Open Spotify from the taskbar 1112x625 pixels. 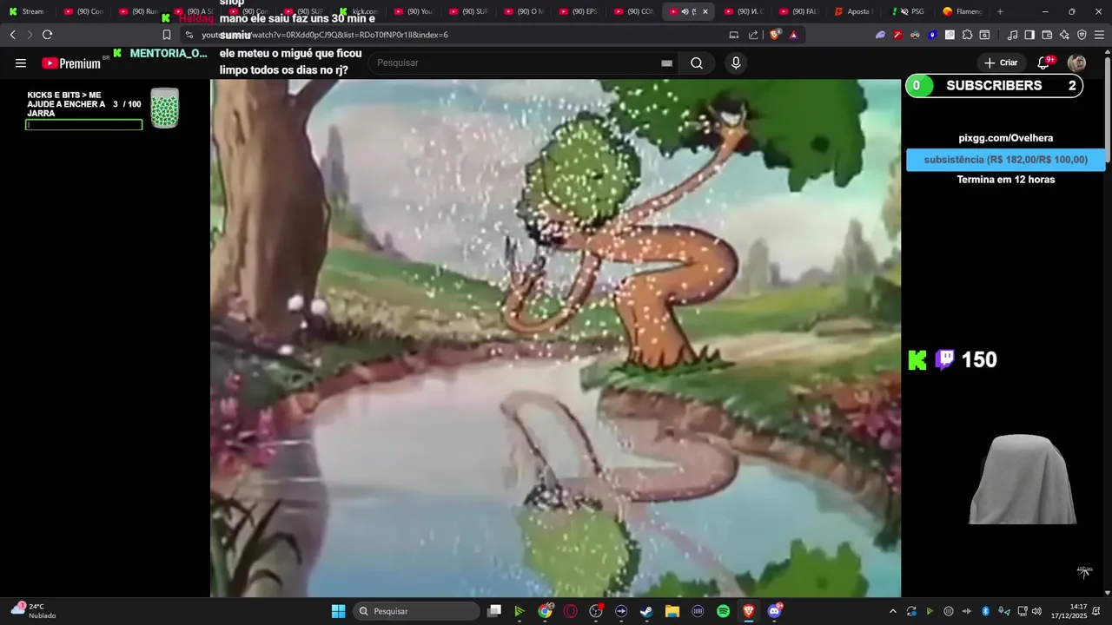coord(723,611)
